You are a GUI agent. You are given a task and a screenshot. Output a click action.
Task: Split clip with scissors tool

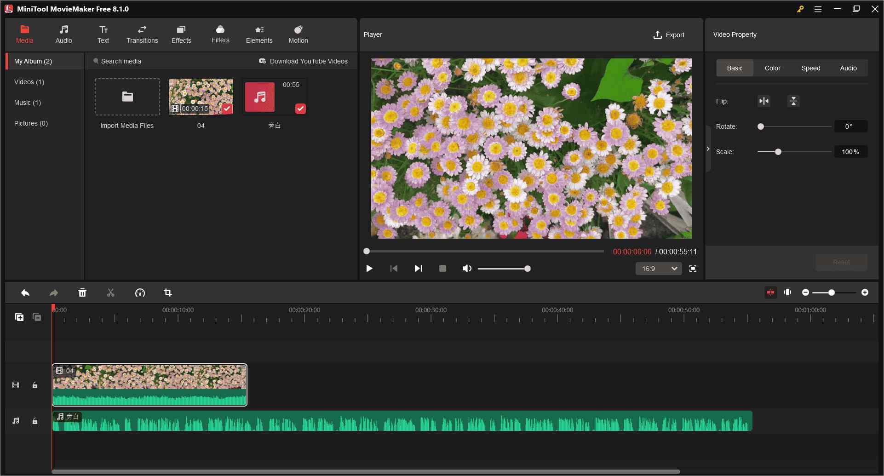pyautogui.click(x=111, y=293)
